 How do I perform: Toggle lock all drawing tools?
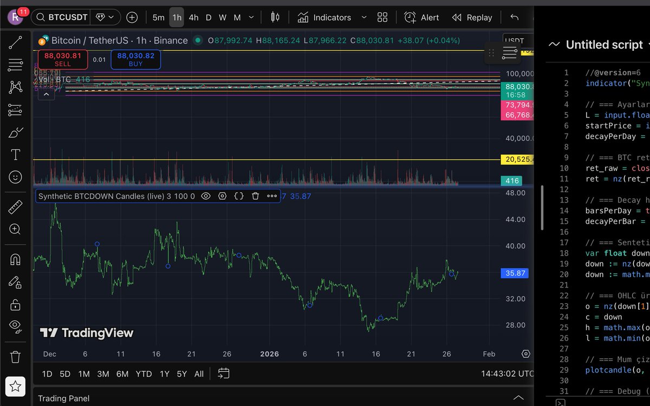click(15, 304)
